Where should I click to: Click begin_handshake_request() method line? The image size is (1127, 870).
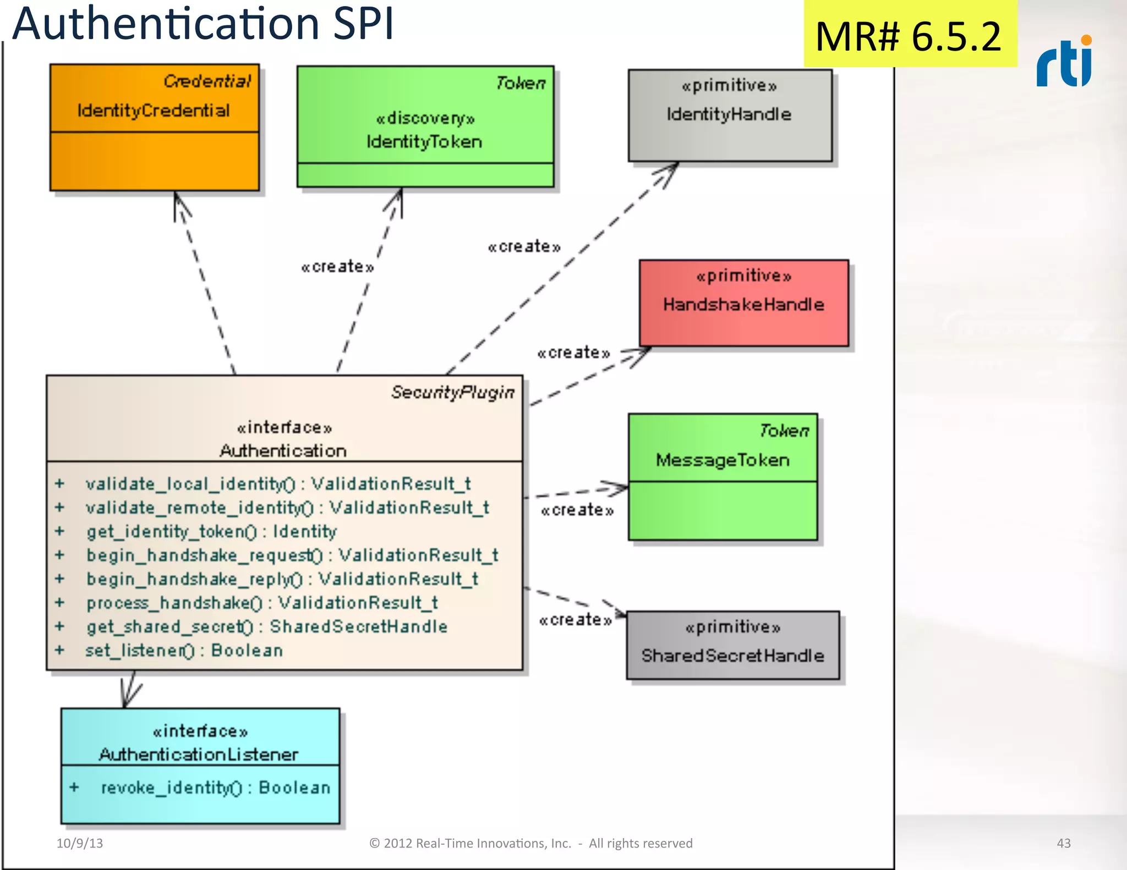(x=292, y=555)
